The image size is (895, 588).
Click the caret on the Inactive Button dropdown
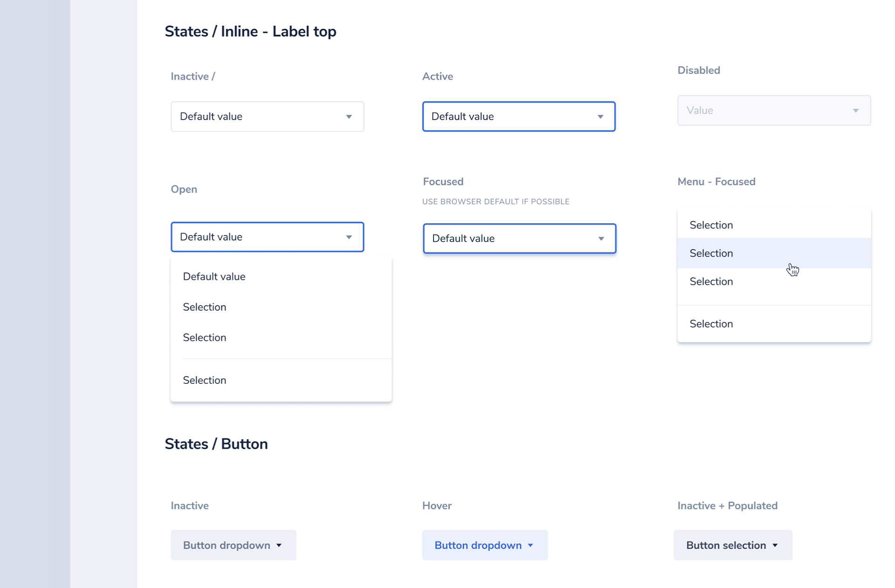[x=279, y=545]
